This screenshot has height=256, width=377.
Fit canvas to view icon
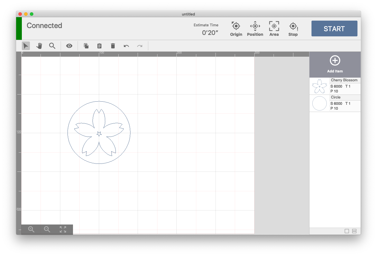point(63,229)
